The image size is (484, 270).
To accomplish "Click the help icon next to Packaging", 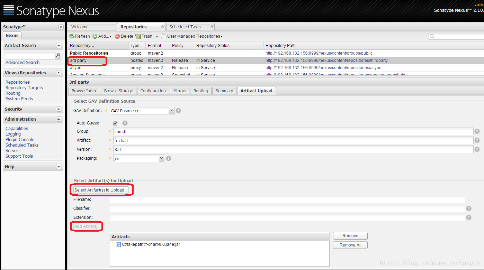I will [x=169, y=158].
